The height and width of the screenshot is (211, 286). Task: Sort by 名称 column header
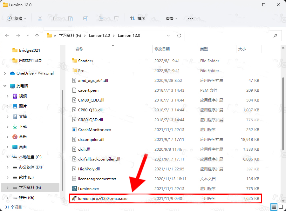(x=79, y=49)
